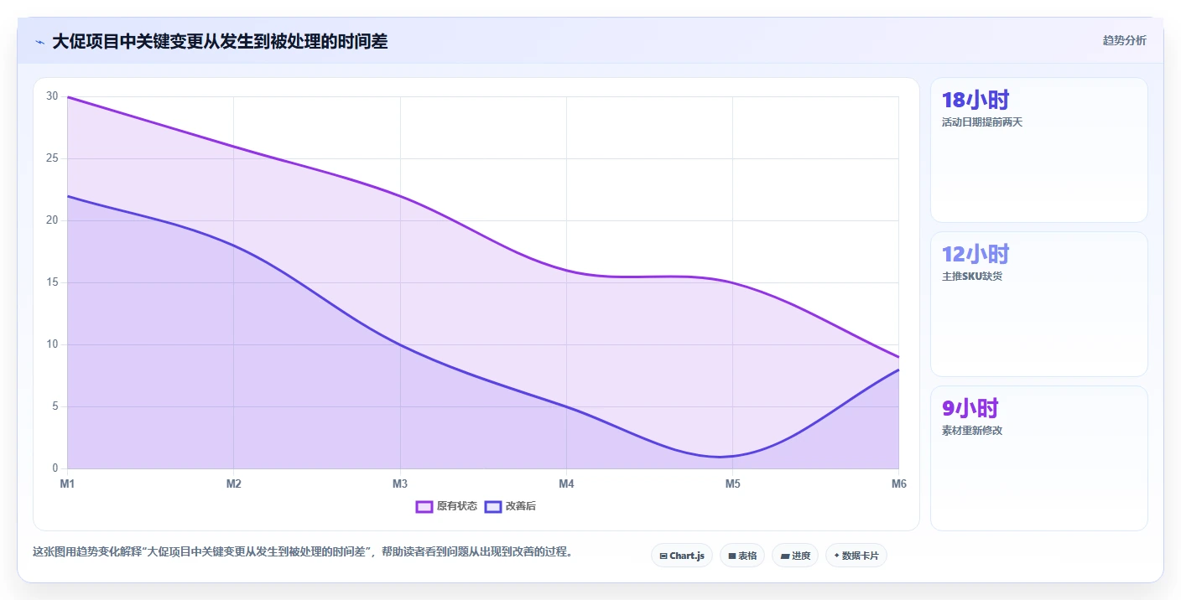Click the M5 x-axis label
The width and height of the screenshot is (1181, 600).
pos(732,484)
